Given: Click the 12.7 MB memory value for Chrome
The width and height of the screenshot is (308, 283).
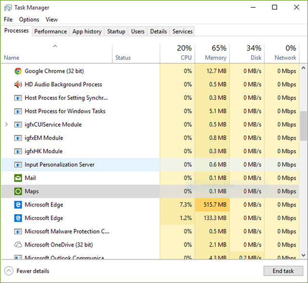Looking at the screenshot, I should (x=217, y=71).
